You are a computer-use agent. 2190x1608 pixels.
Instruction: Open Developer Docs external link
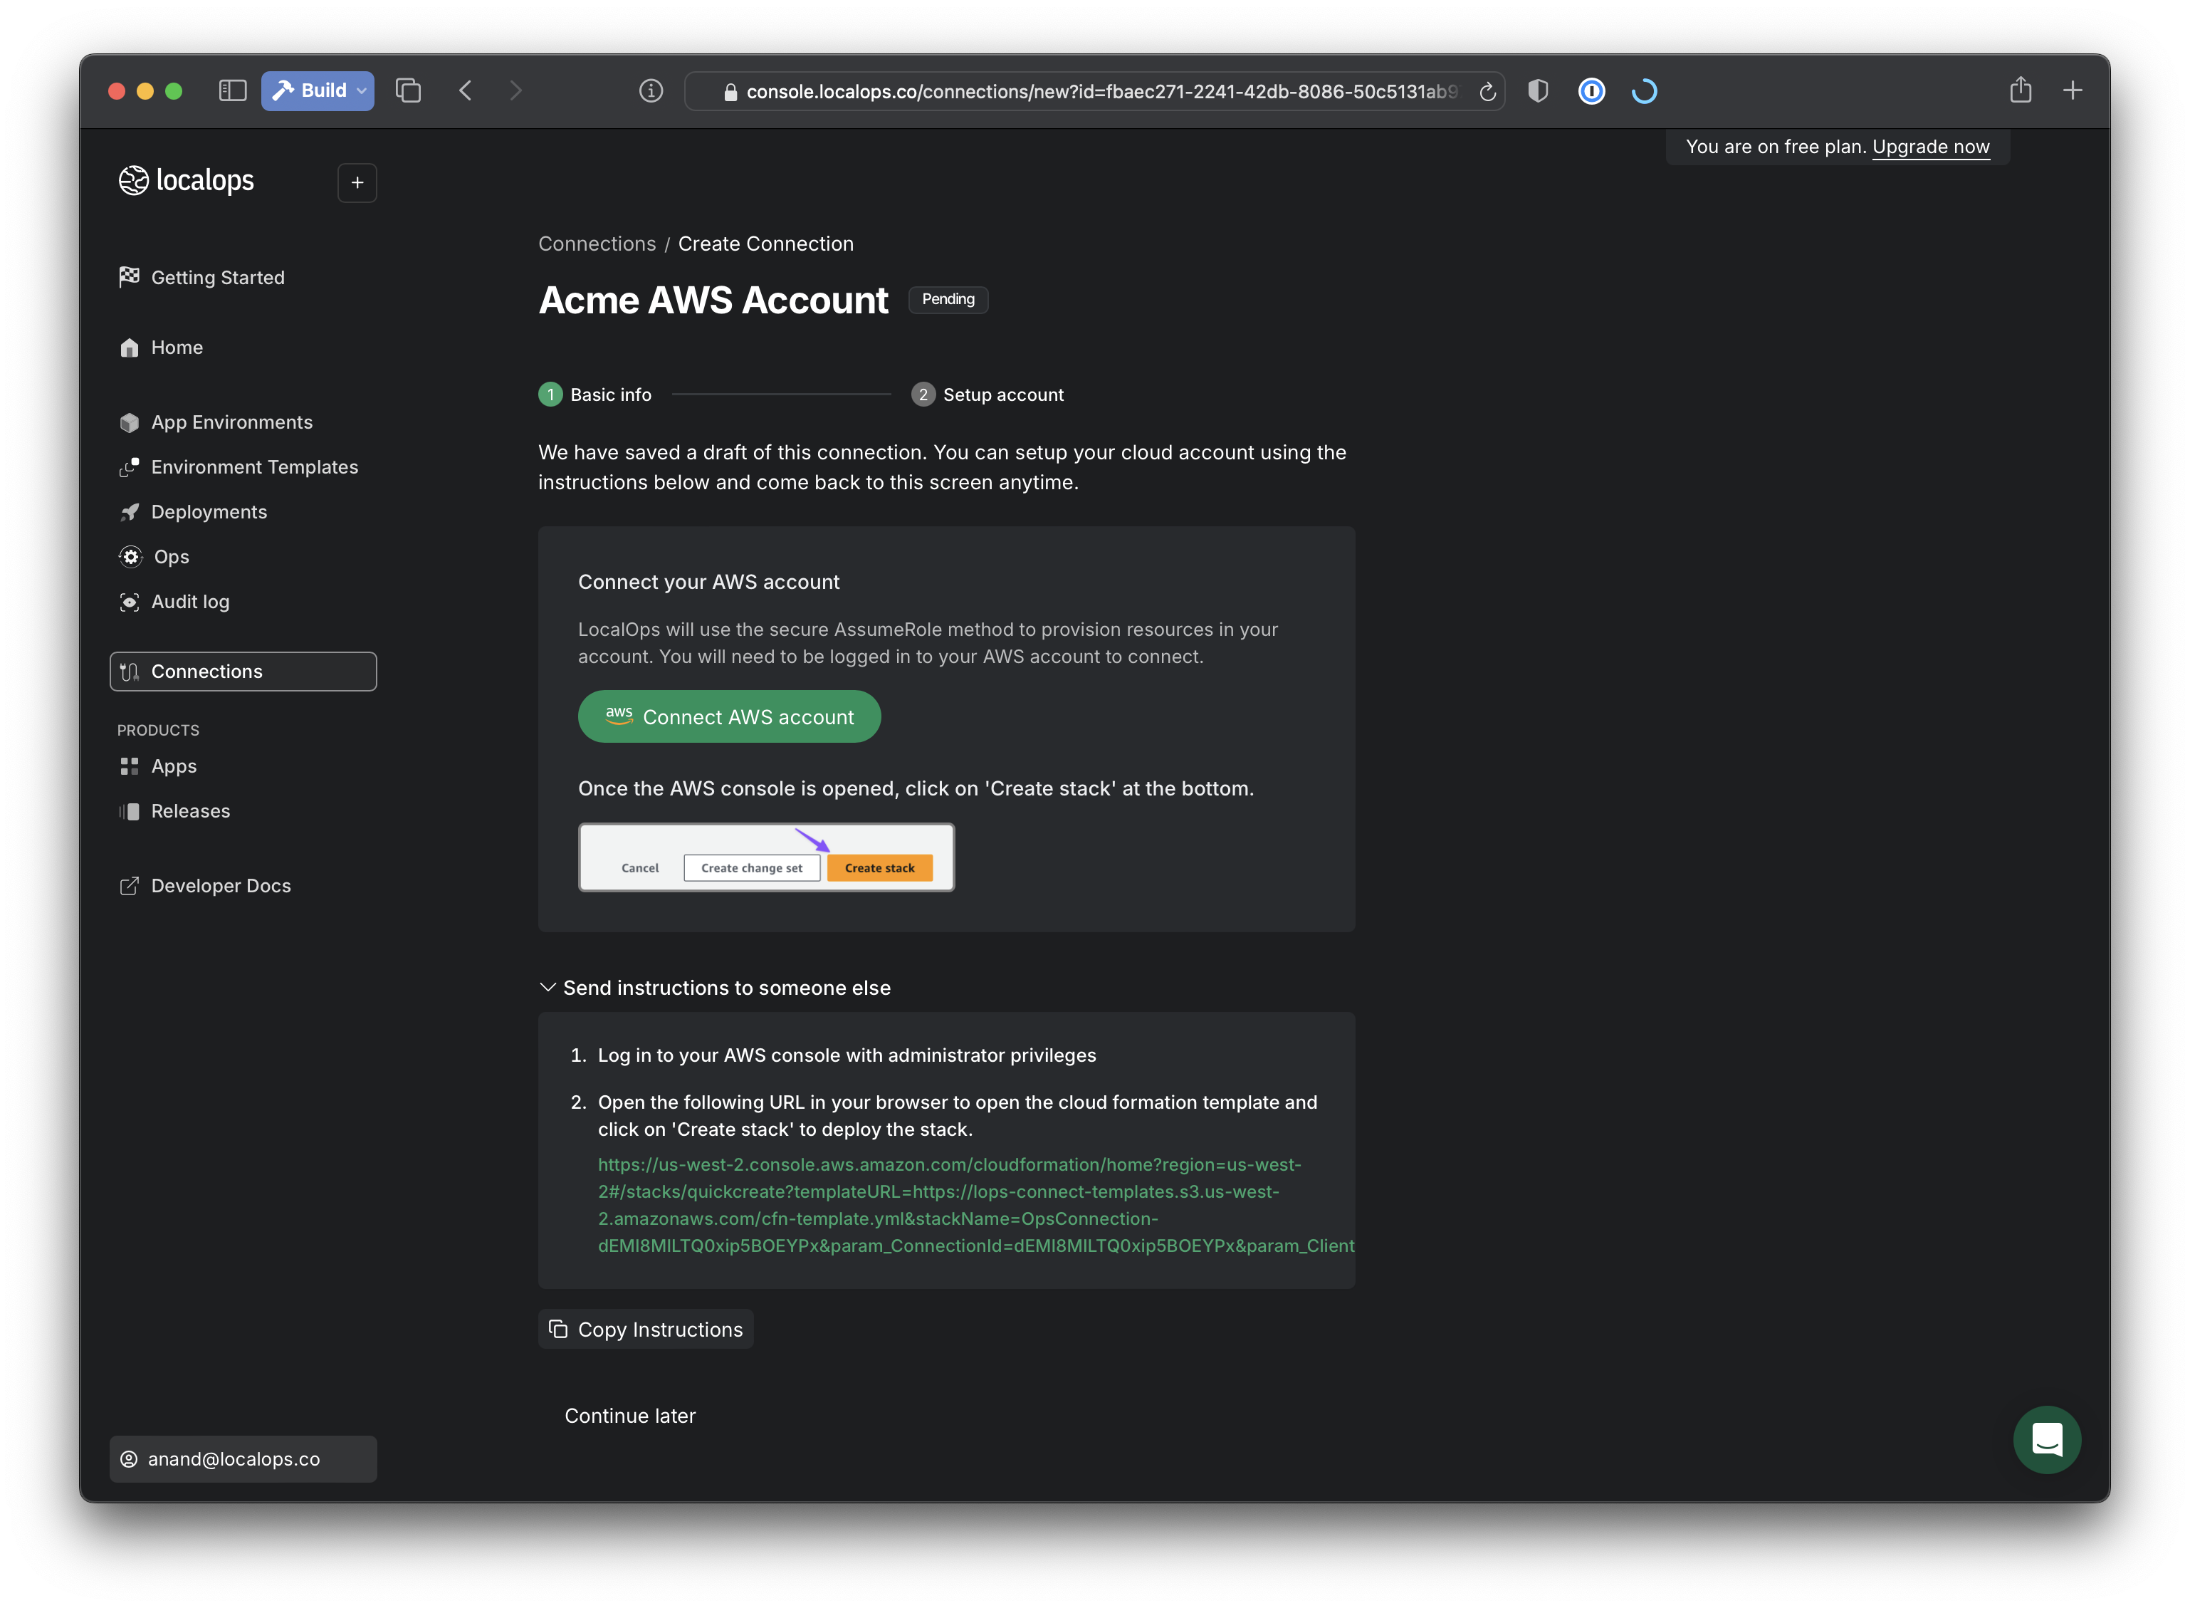click(221, 886)
